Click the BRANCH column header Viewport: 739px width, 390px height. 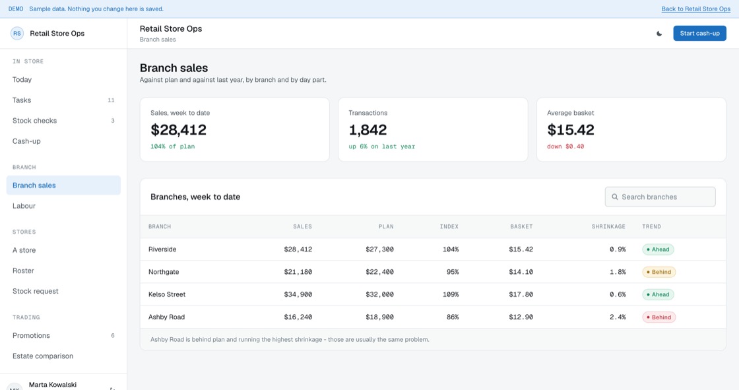pos(160,227)
